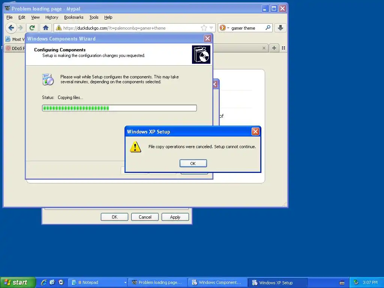Open the Tools menu in Mypal
This screenshot has height=288, width=384.
point(94,17)
